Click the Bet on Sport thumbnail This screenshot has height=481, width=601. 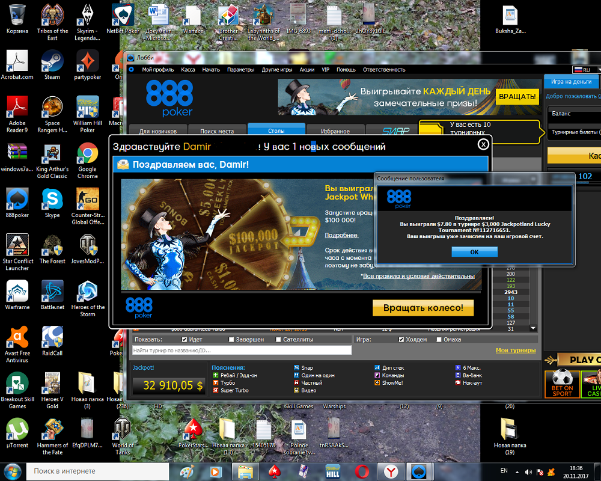[563, 384]
